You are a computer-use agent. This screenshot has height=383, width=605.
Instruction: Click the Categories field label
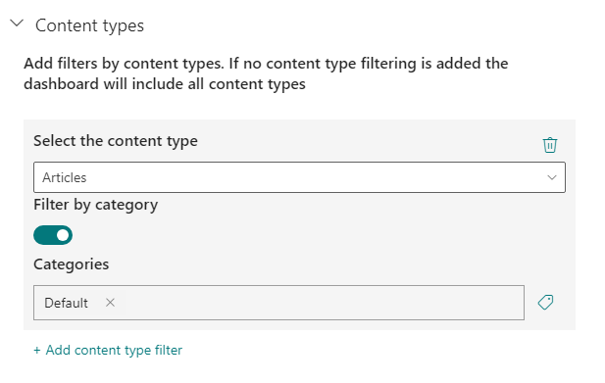pyautogui.click(x=71, y=264)
